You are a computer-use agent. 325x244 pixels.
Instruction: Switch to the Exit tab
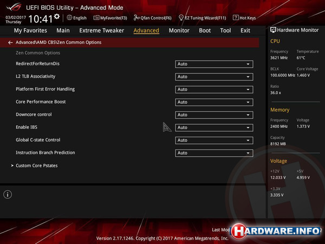pyautogui.click(x=245, y=30)
